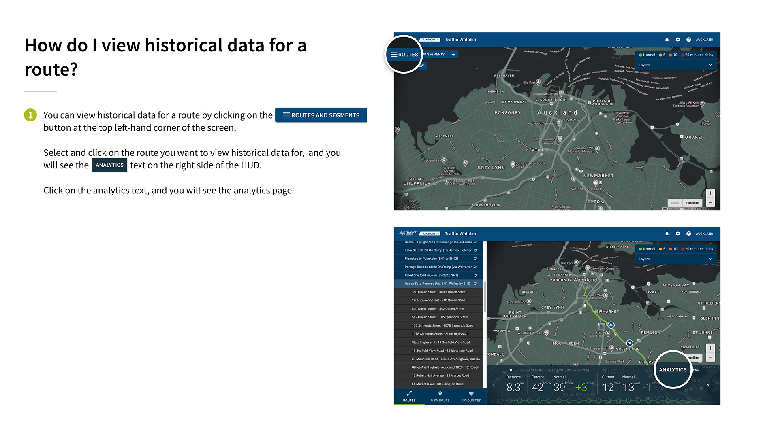Favourite the Manukau to Pukekohe route
The image size is (778, 437).
click(475, 259)
